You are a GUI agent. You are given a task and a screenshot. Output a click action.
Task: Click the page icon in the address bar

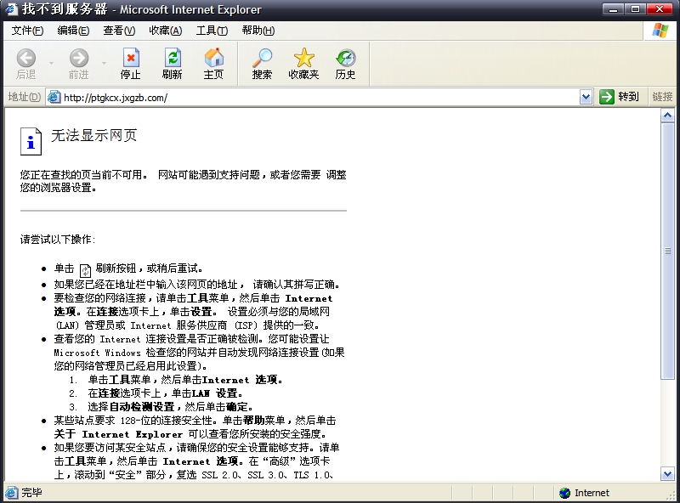[54, 97]
